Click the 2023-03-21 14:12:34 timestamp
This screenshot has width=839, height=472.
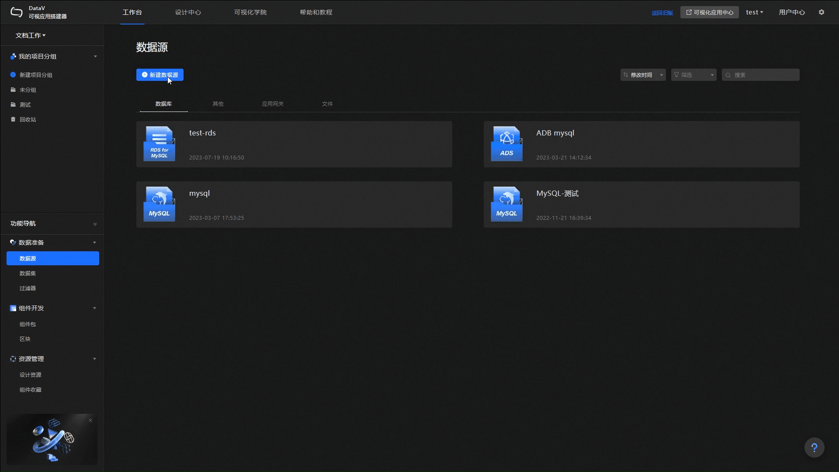click(x=564, y=157)
